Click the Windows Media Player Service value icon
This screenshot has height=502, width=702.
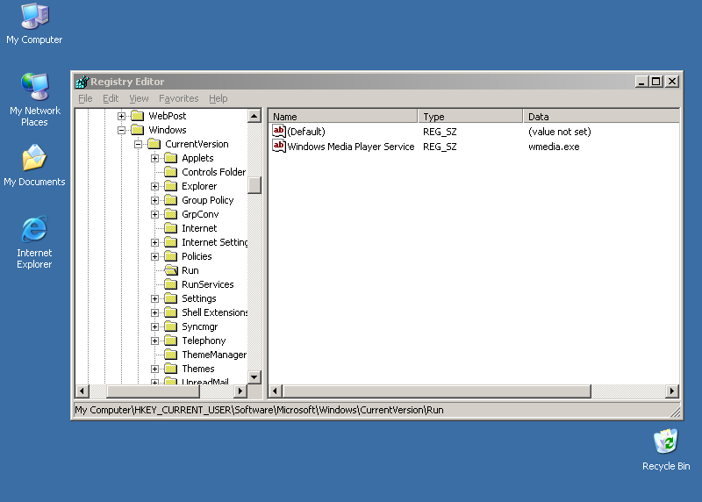[279, 146]
